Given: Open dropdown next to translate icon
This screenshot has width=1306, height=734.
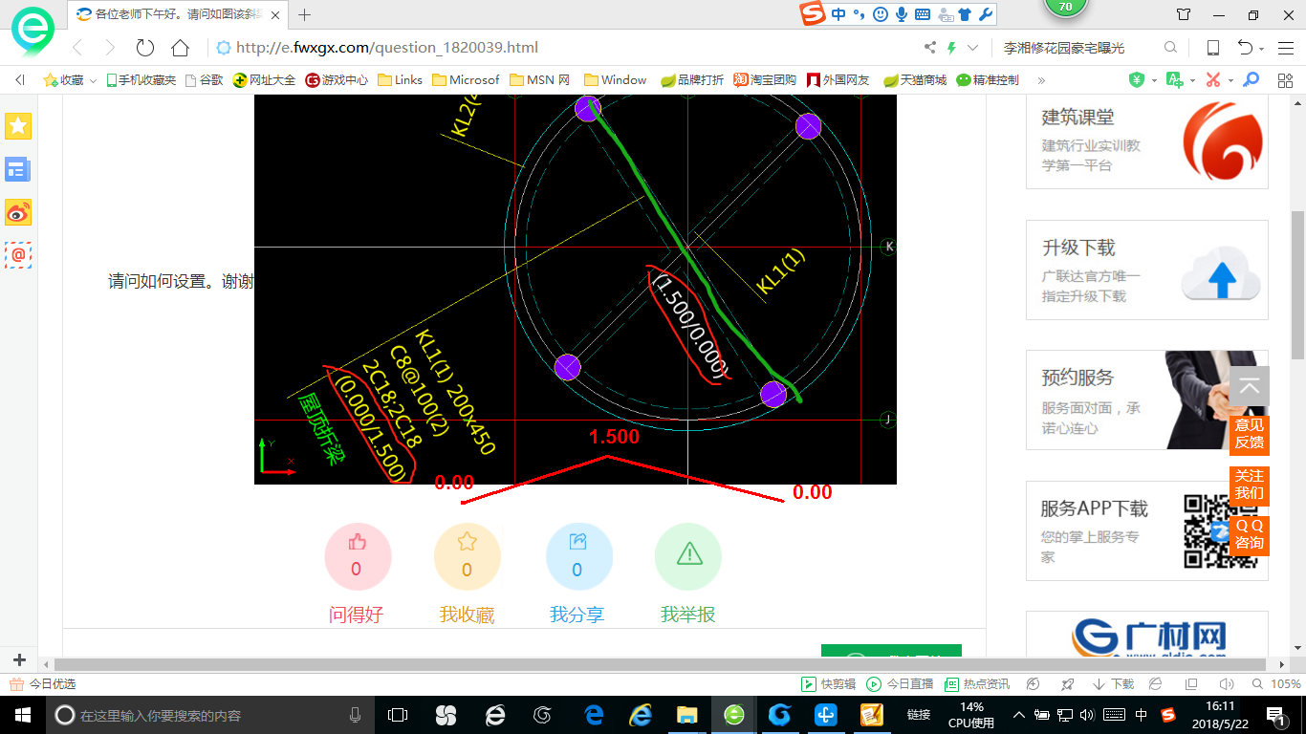Looking at the screenshot, I should pos(1192,80).
